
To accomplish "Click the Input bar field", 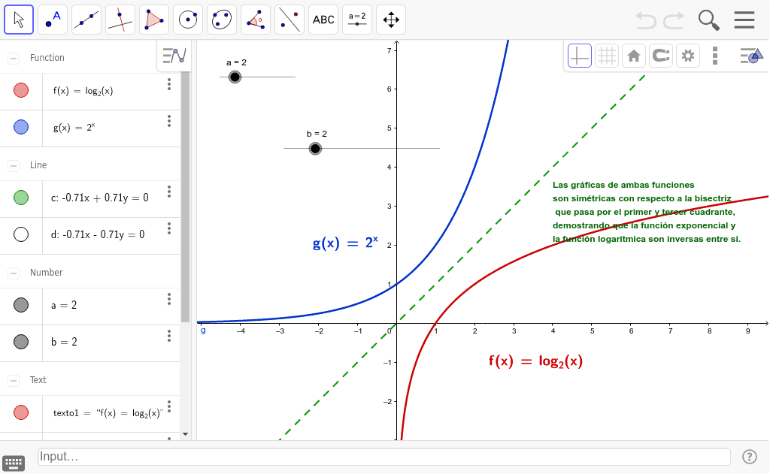I will (384, 456).
